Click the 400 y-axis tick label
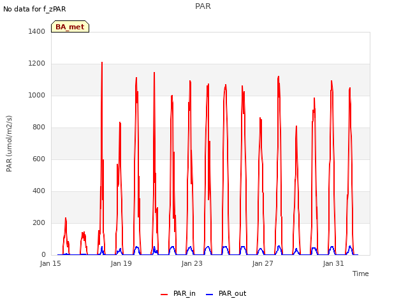Viewport: 408px width, 306px height. point(39,191)
